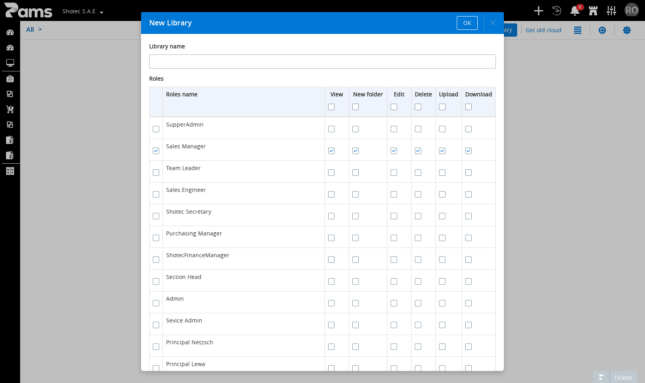Open the RO user avatar menu
The width and height of the screenshot is (645, 383).
(632, 10)
